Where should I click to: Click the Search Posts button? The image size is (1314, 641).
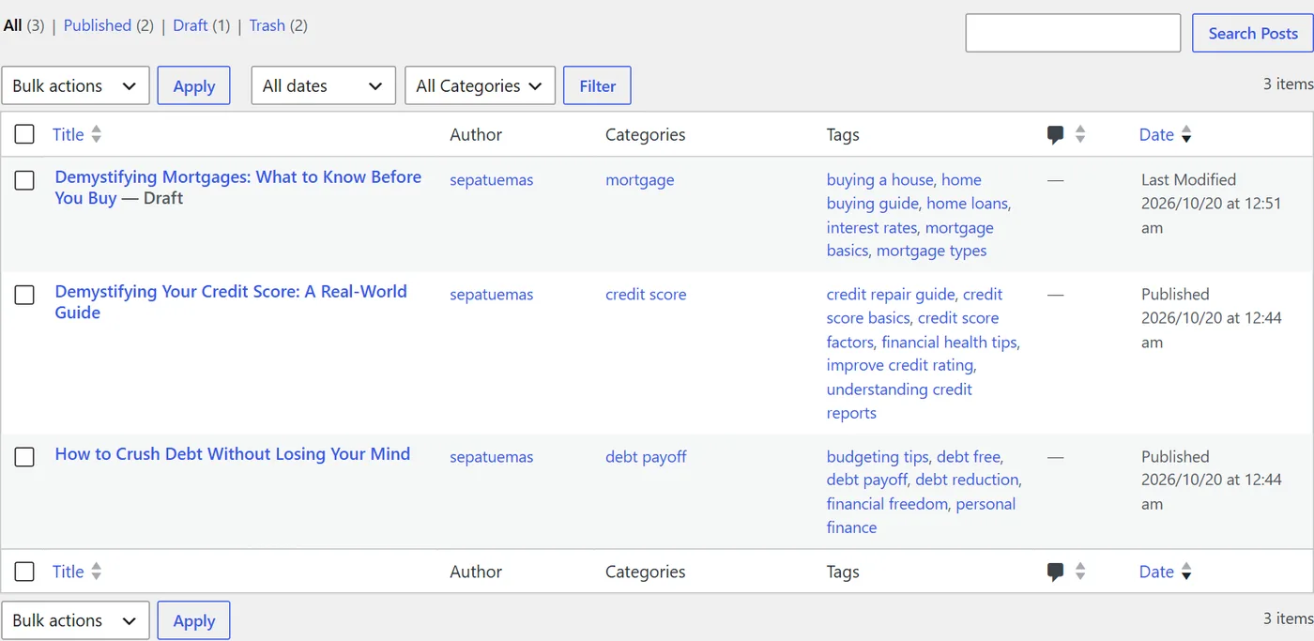pos(1253,33)
